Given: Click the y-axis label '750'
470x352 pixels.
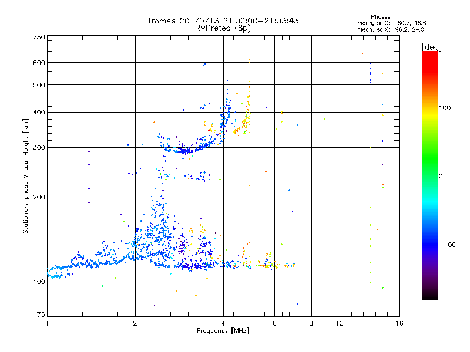Looking at the screenshot, I should coord(39,37).
